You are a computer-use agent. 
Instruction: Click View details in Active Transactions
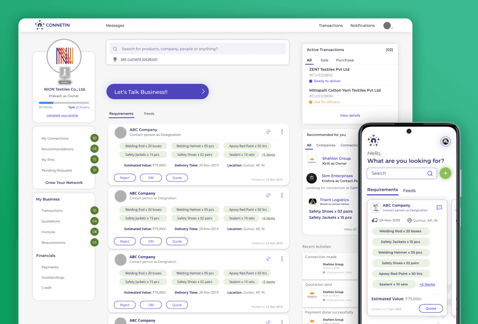click(x=350, y=115)
